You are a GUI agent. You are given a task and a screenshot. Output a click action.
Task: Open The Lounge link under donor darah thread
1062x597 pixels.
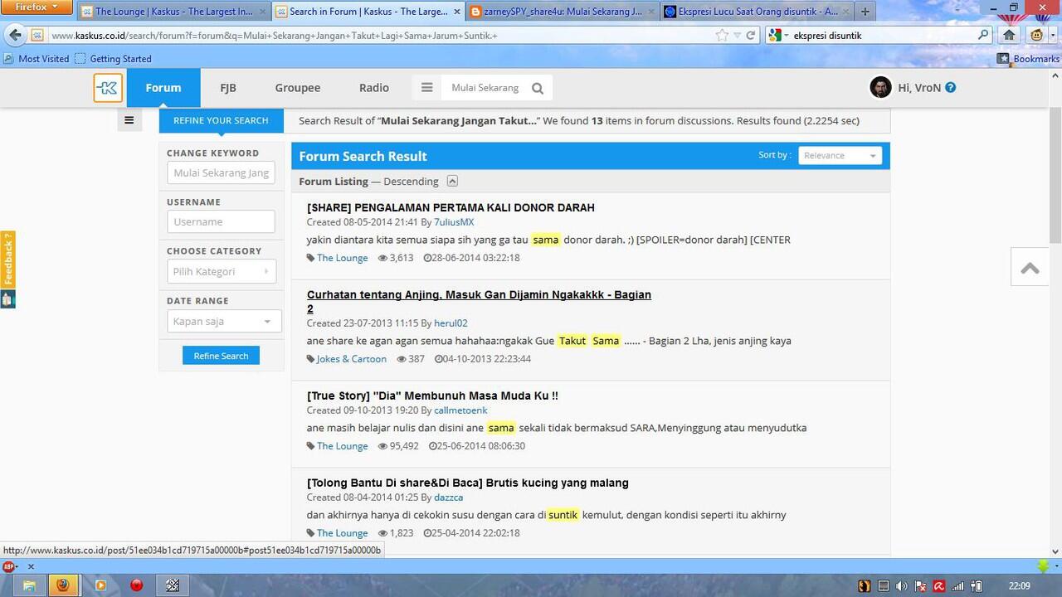(342, 258)
